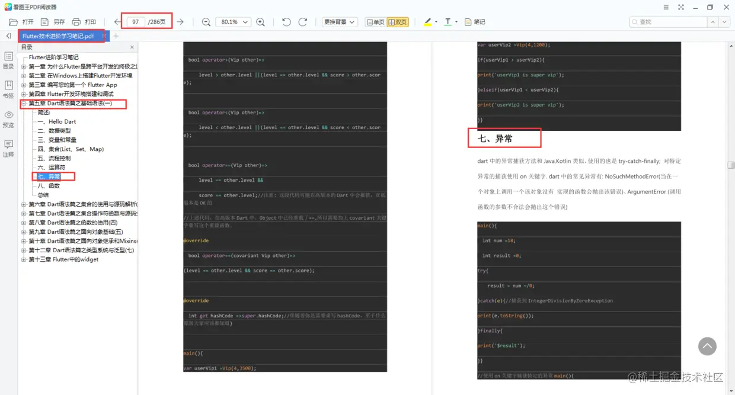Expand 第三章 first Flutter App node
735x395 pixels.
pos(24,85)
